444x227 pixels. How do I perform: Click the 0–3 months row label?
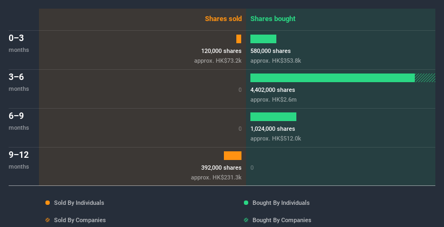tap(19, 43)
